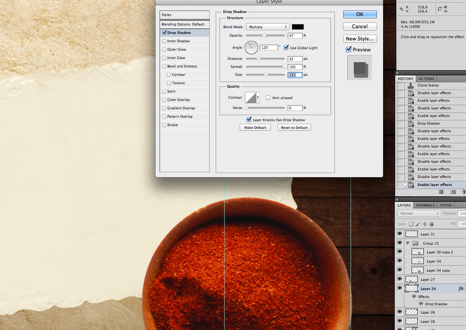This screenshot has height=330, width=466.
Task: Select the Layer 31 thumbnail
Action: coord(412,234)
